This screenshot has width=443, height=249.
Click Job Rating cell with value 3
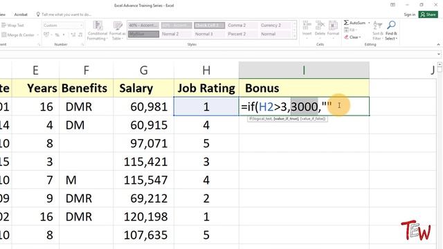[206, 161]
